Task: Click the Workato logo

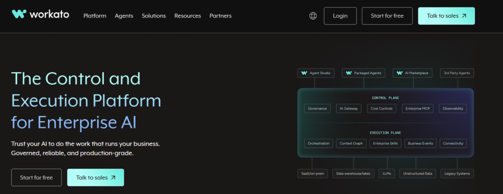Action: coord(40,14)
